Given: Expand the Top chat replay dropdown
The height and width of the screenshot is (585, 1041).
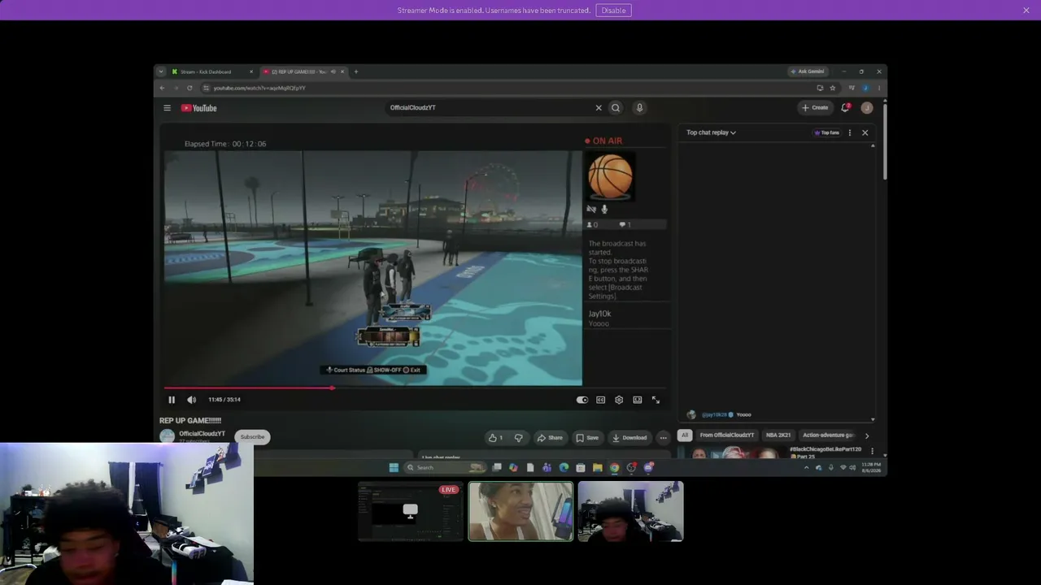Looking at the screenshot, I should (x=711, y=132).
